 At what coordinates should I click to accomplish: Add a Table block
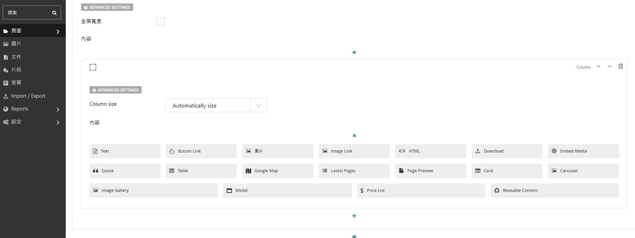(x=201, y=171)
